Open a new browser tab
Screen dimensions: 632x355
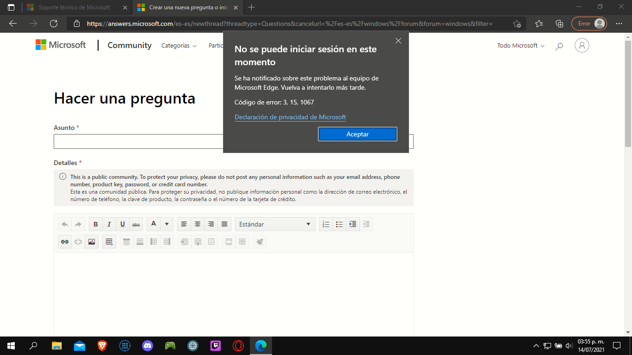coord(252,7)
